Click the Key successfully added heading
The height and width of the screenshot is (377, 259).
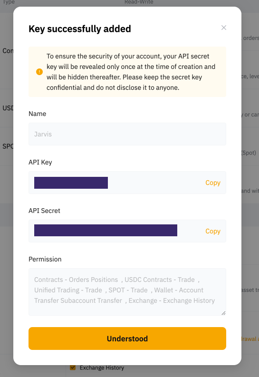(x=80, y=29)
